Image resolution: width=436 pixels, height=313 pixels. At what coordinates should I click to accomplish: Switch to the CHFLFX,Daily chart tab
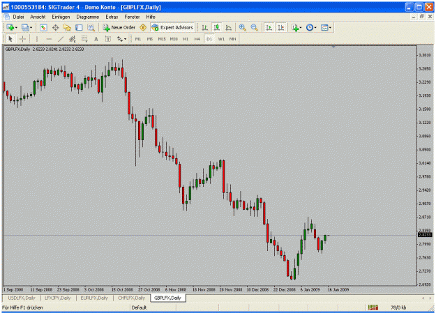131,298
